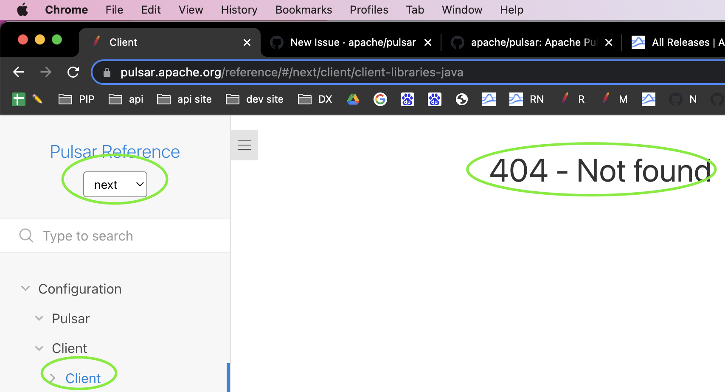Image resolution: width=725 pixels, height=392 pixels.
Task: Open the Window menu
Action: [462, 10]
